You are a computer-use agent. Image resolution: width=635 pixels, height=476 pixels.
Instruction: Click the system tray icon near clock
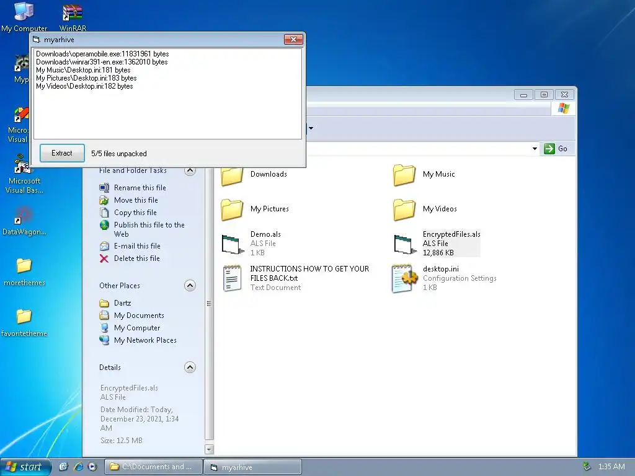click(587, 467)
